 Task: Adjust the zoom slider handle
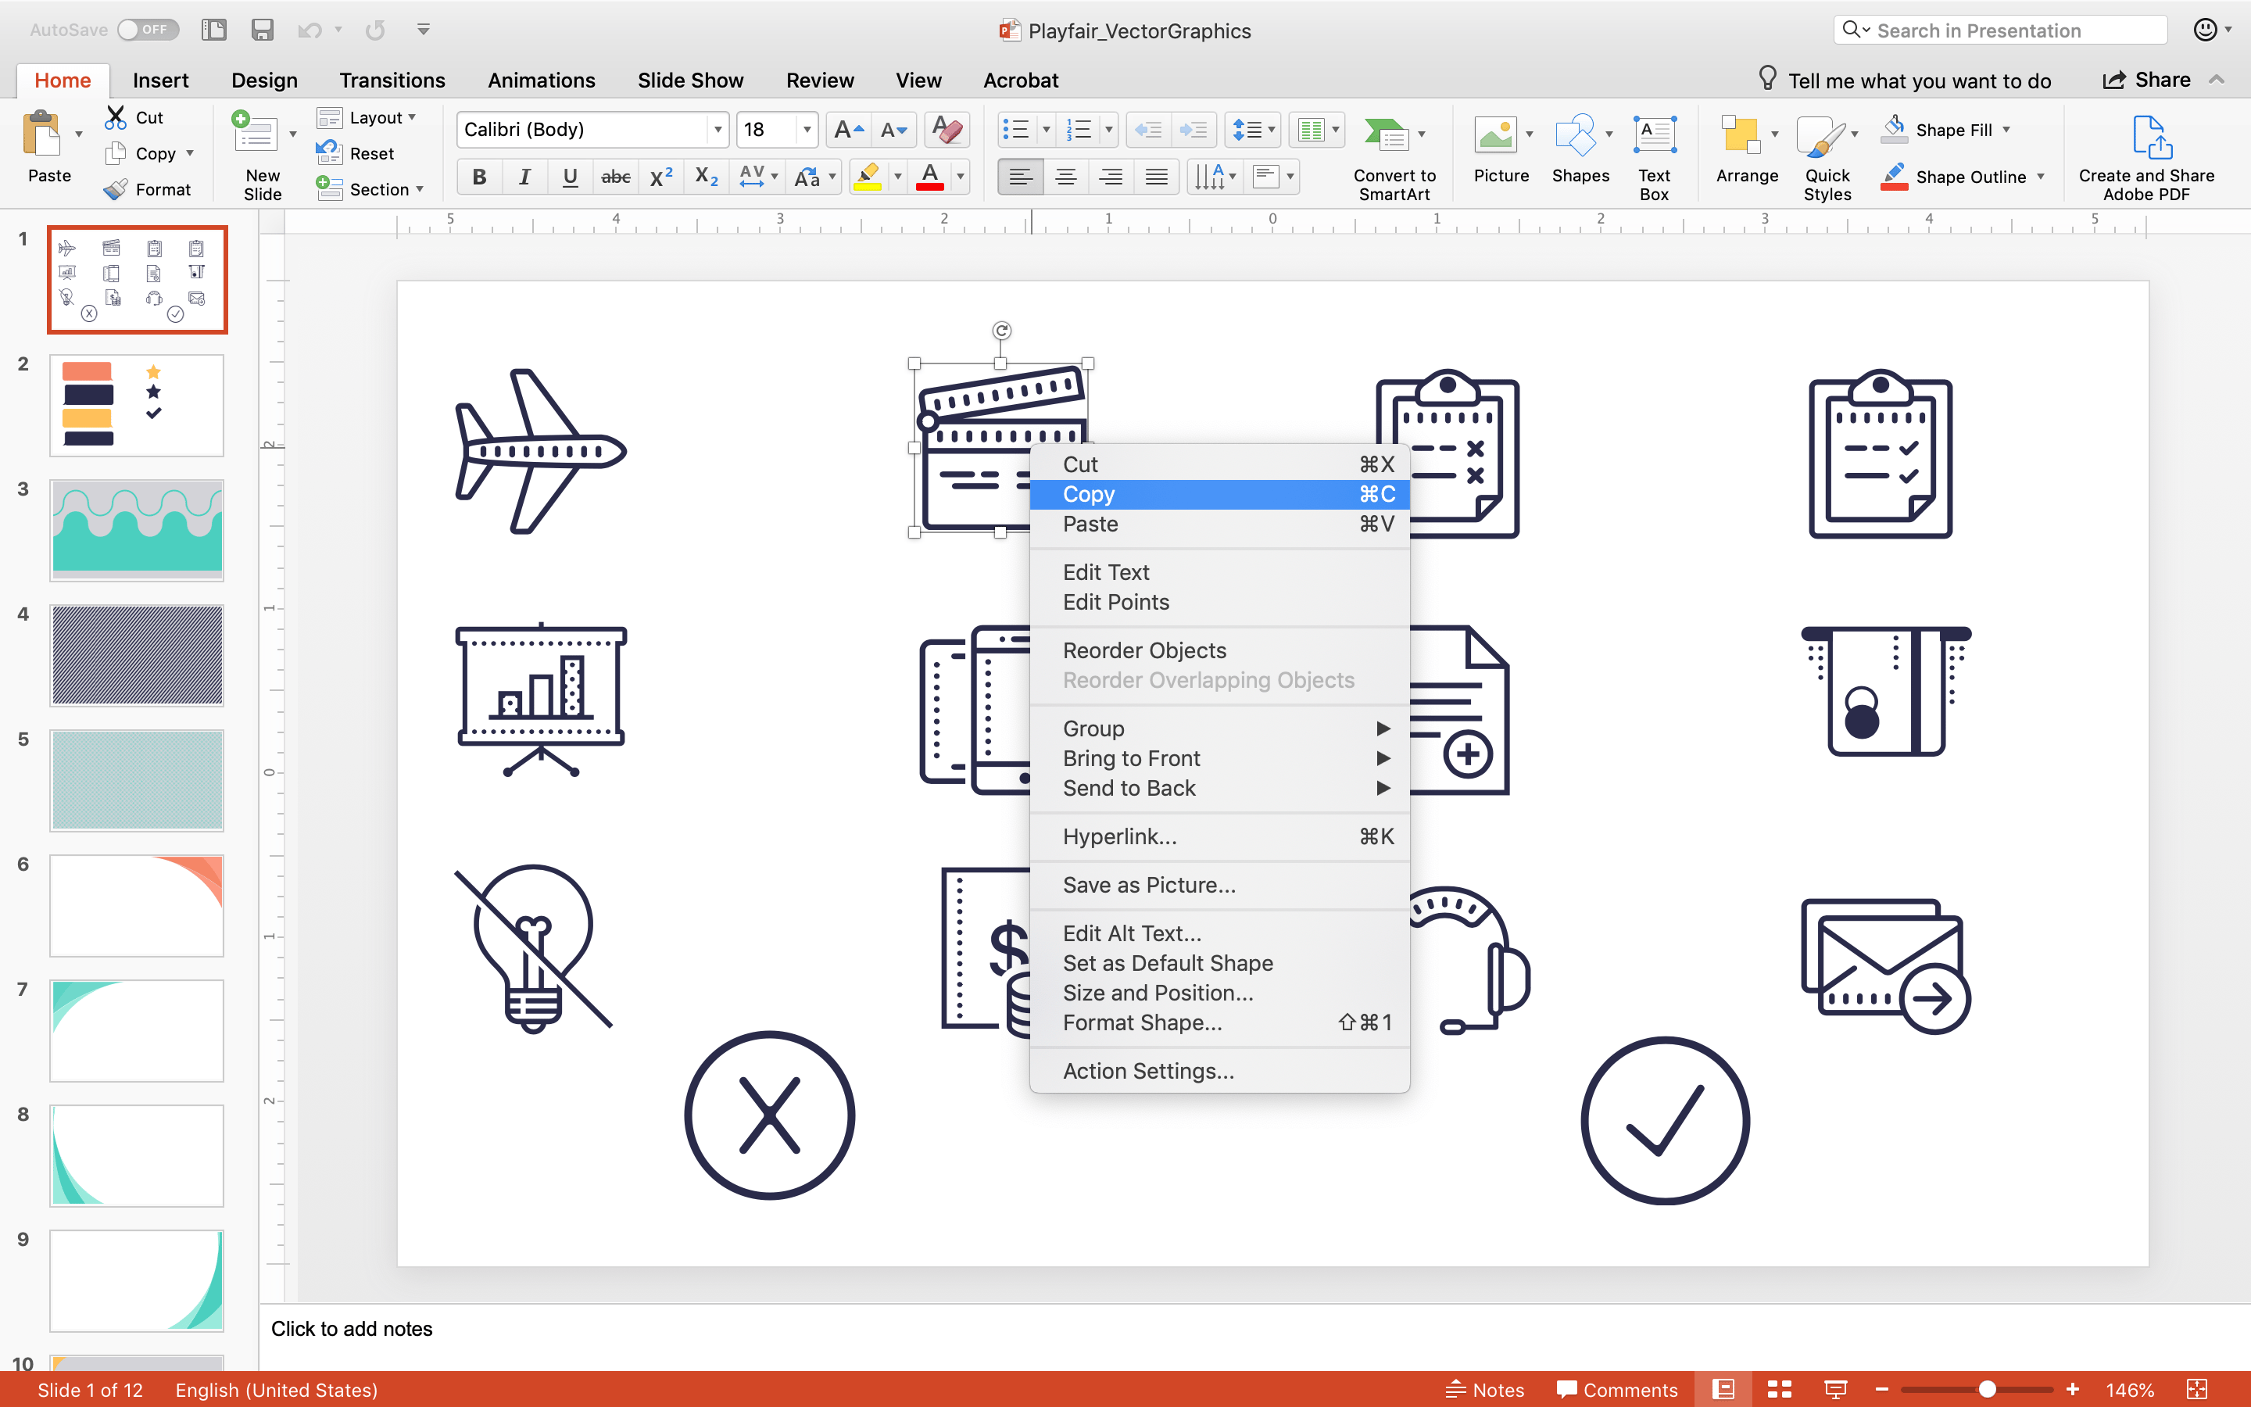tap(1987, 1389)
